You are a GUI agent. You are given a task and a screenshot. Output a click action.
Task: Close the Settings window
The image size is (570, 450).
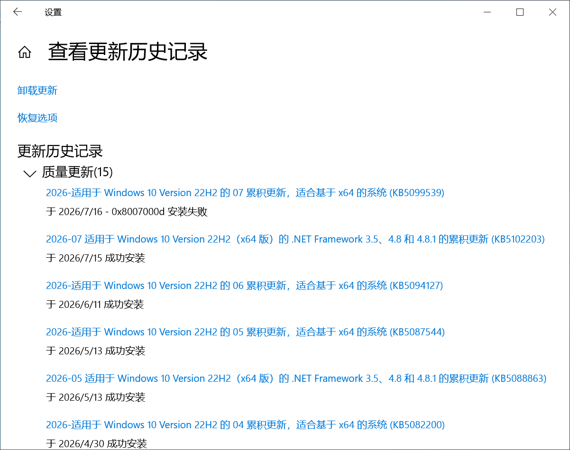[x=552, y=12]
